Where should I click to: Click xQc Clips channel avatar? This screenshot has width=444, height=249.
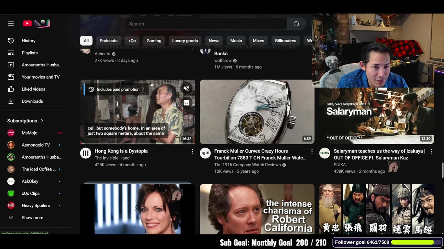pos(11,193)
